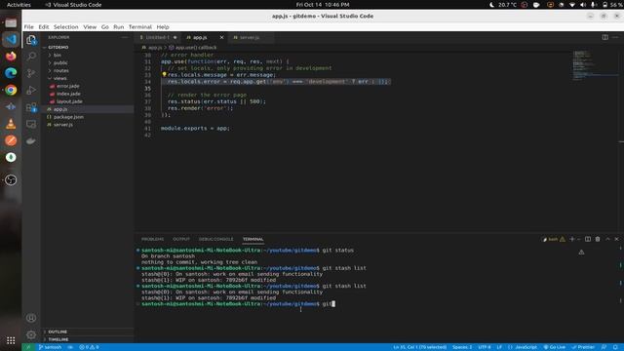Open the Terminal menu

(140, 26)
